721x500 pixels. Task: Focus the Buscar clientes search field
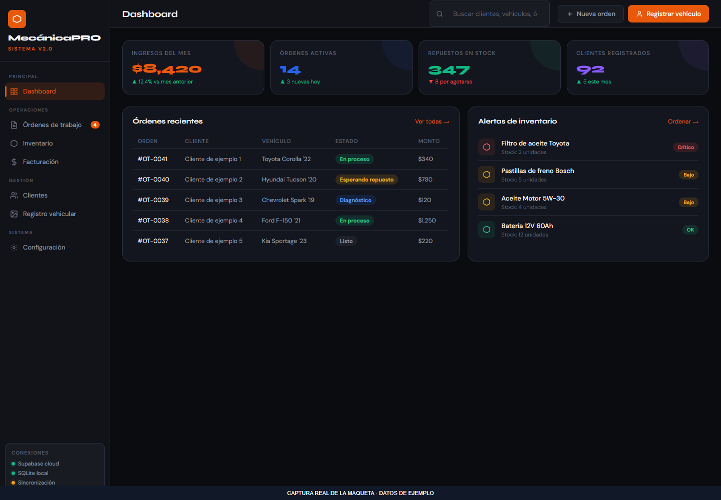pyautogui.click(x=490, y=14)
